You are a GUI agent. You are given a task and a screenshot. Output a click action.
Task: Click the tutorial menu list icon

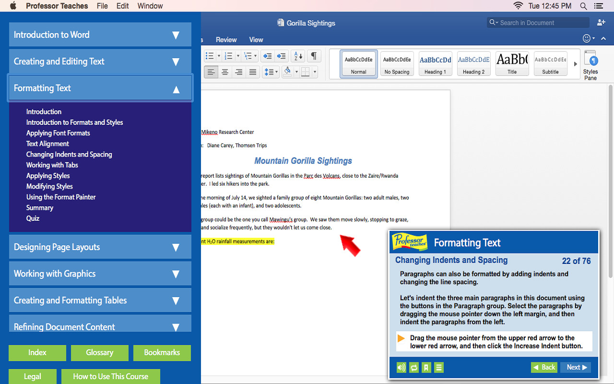(438, 368)
